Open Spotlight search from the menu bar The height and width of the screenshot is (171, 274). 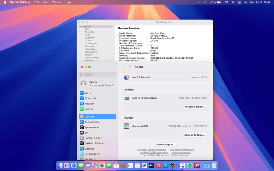(x=233, y=2)
